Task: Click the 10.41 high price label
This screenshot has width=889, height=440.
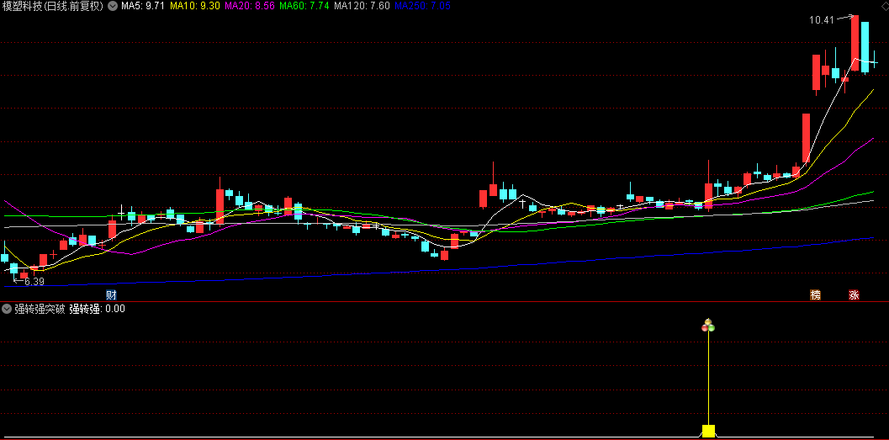Action: pos(822,20)
